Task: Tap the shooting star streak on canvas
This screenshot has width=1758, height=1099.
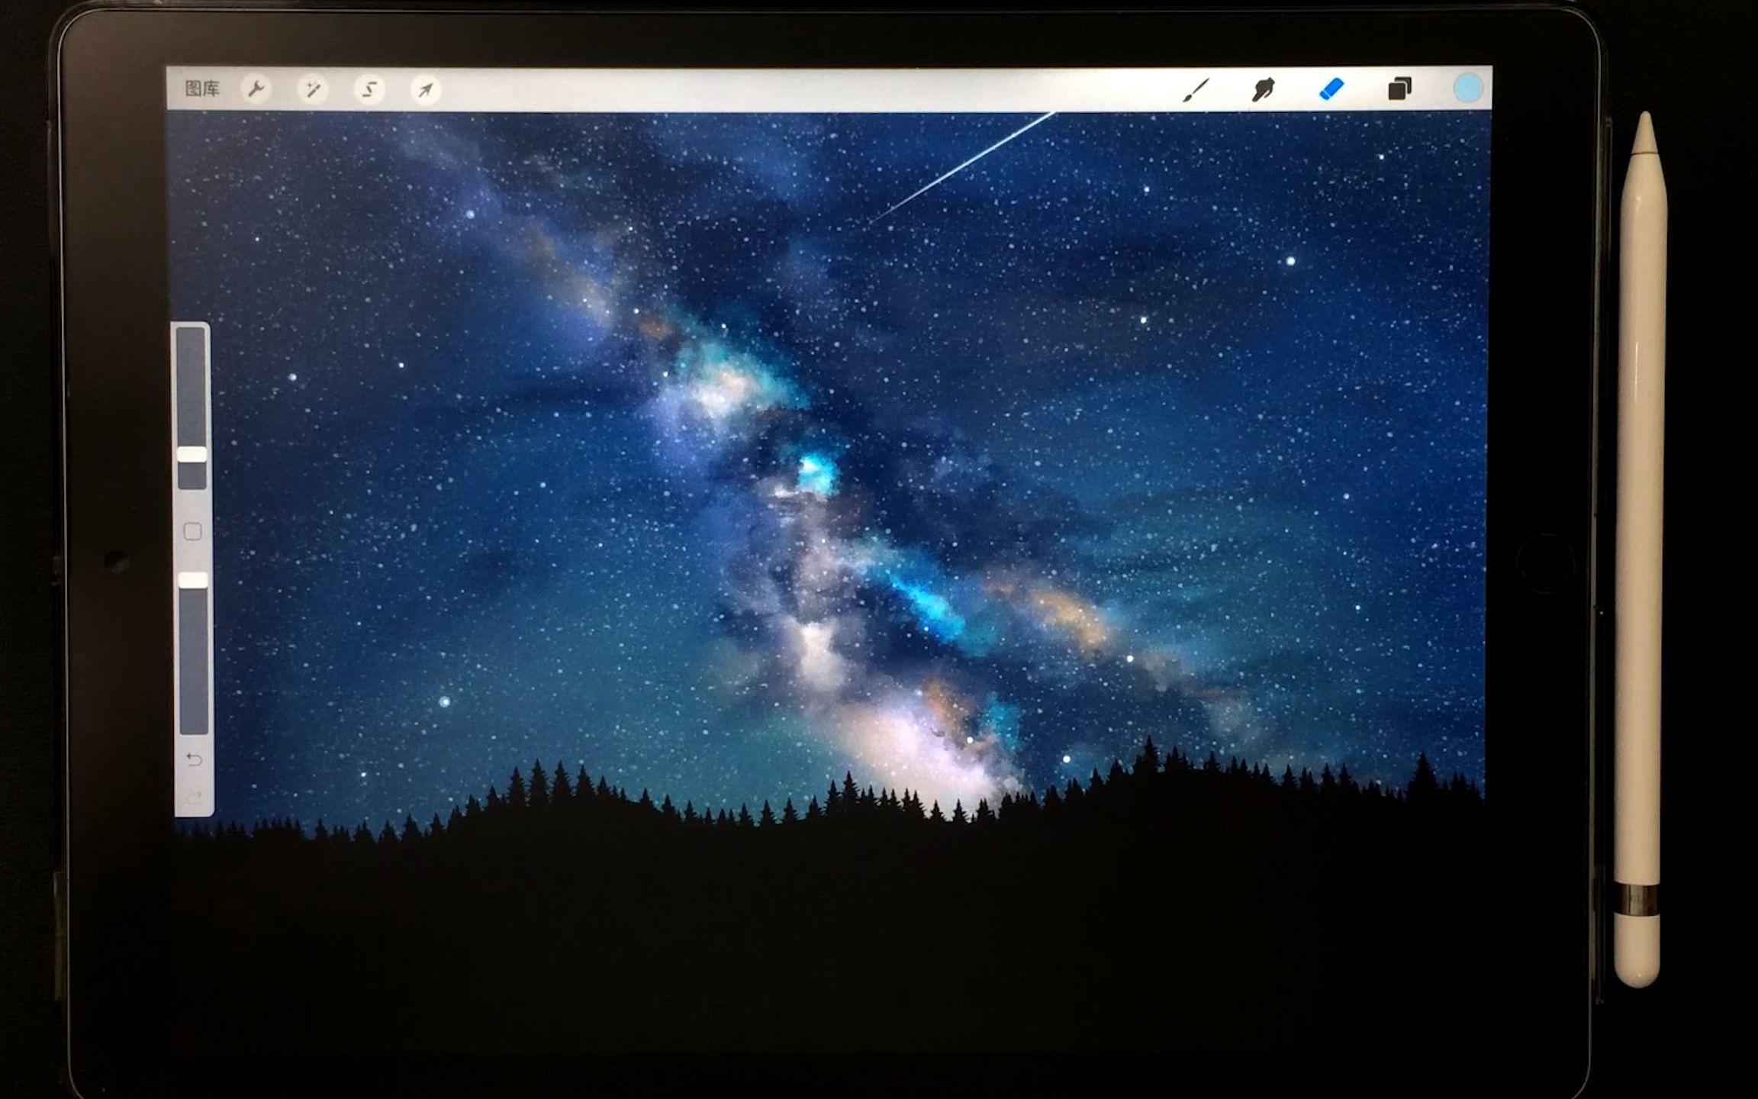Action: 965,166
